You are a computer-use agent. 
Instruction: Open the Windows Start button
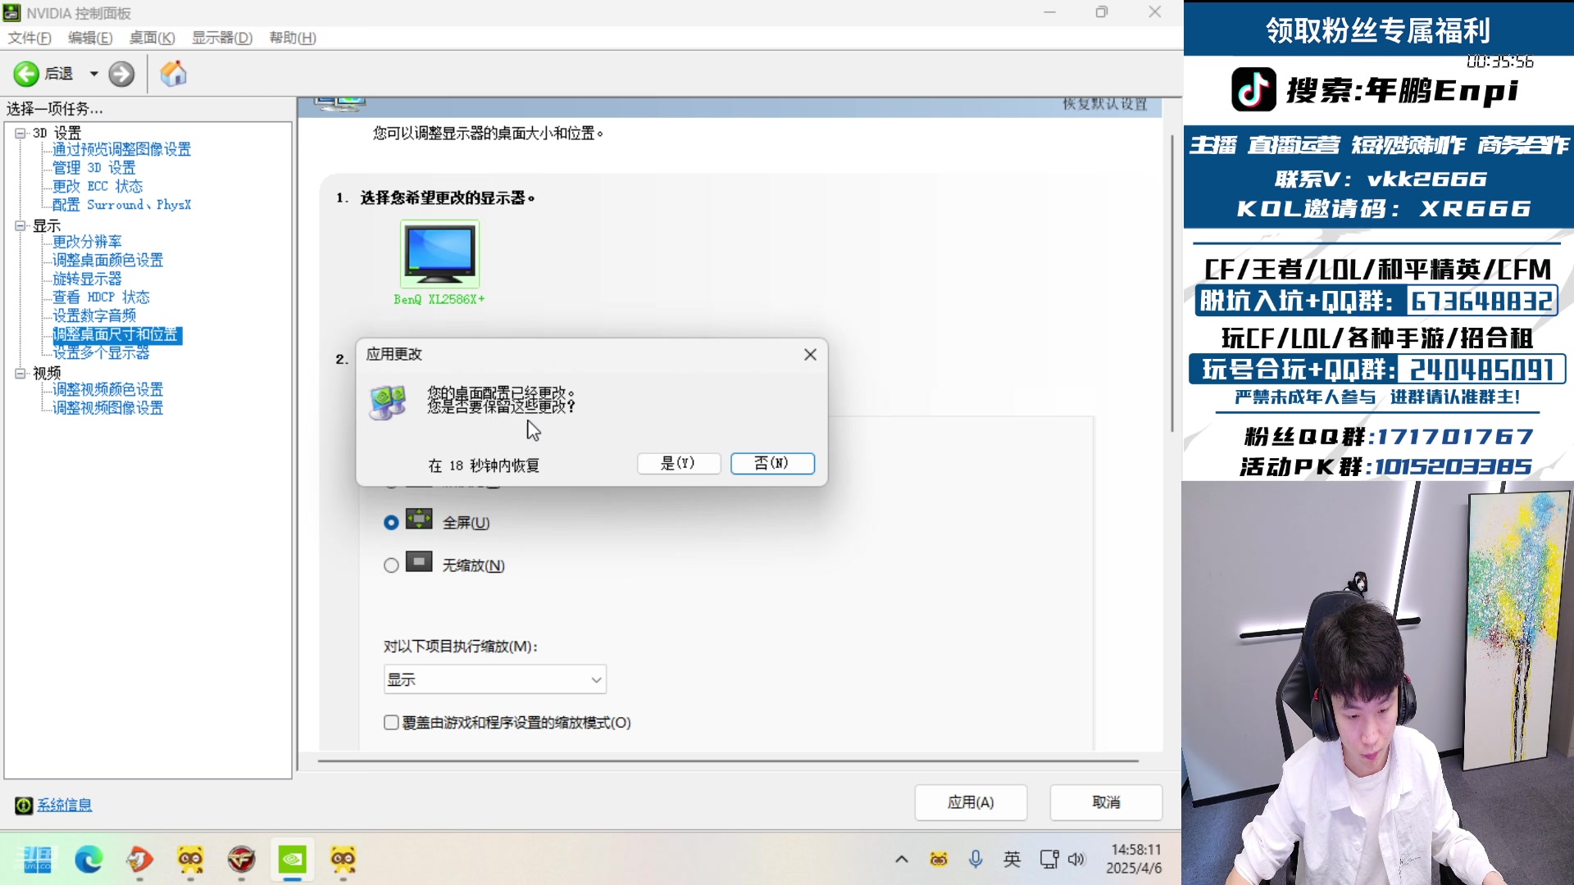[x=37, y=860]
